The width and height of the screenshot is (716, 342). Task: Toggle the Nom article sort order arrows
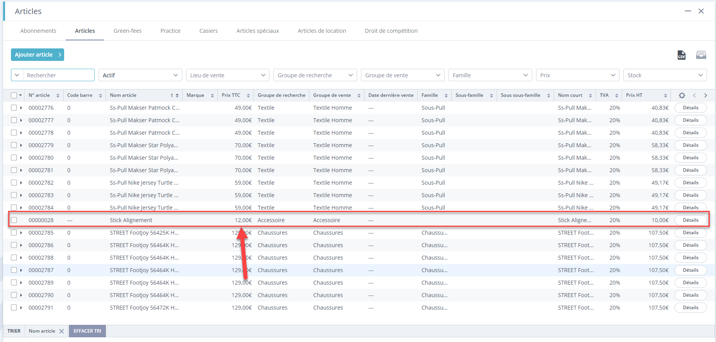(177, 96)
